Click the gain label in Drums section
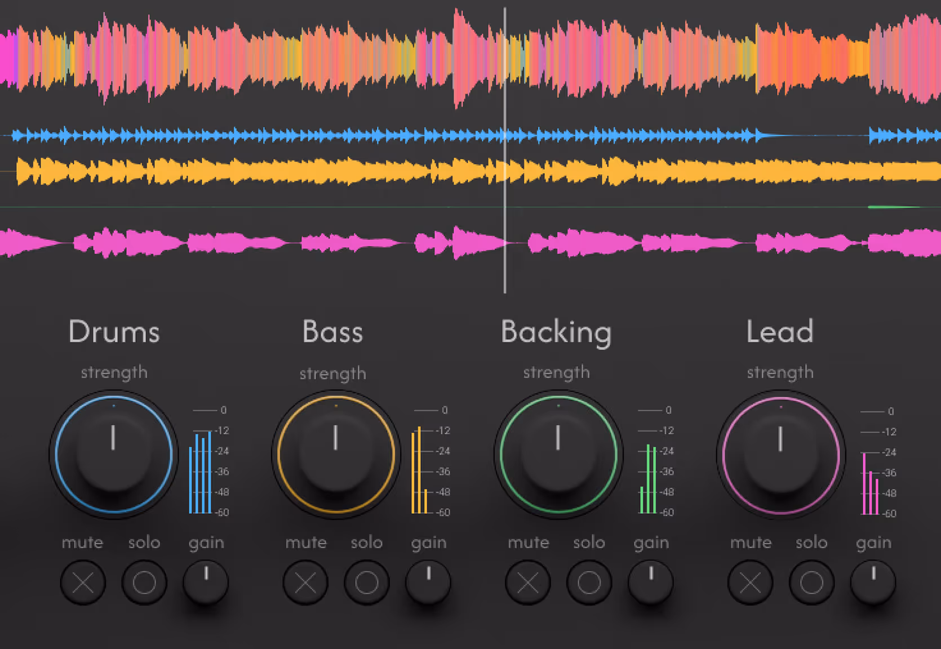 [x=206, y=543]
